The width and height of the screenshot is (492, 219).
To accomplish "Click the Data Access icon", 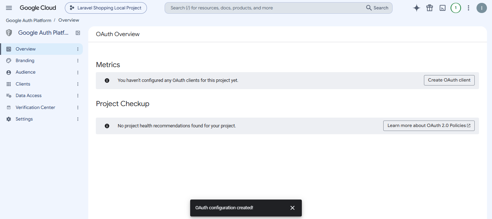I will point(9,96).
